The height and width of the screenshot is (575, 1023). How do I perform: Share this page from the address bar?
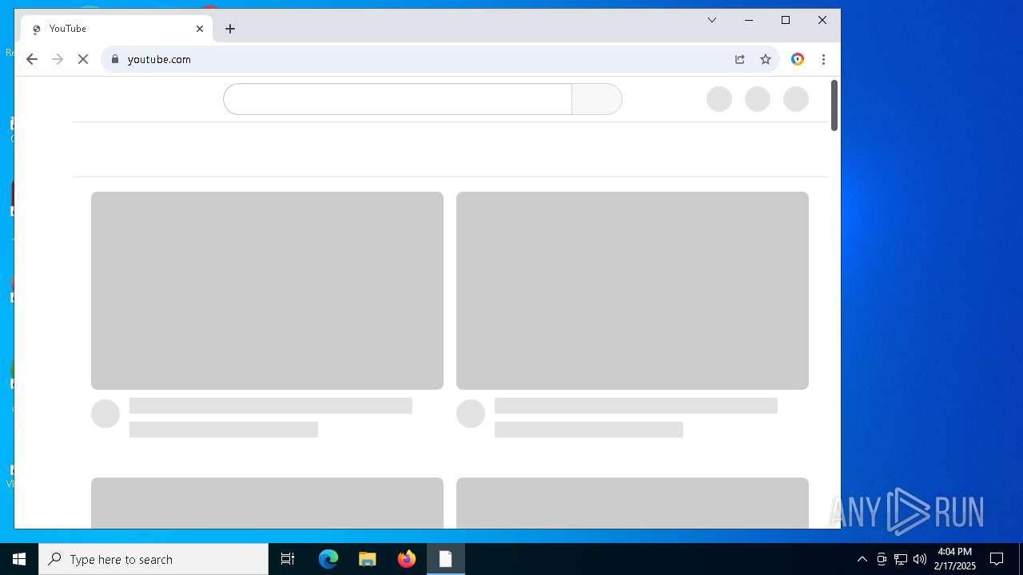click(740, 59)
